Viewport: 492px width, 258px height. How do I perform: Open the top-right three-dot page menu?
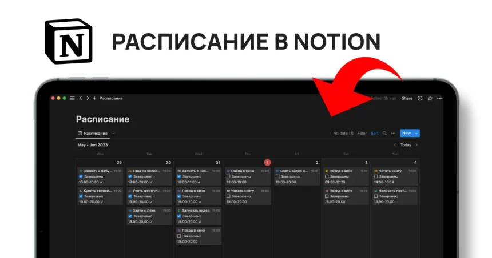(x=439, y=98)
